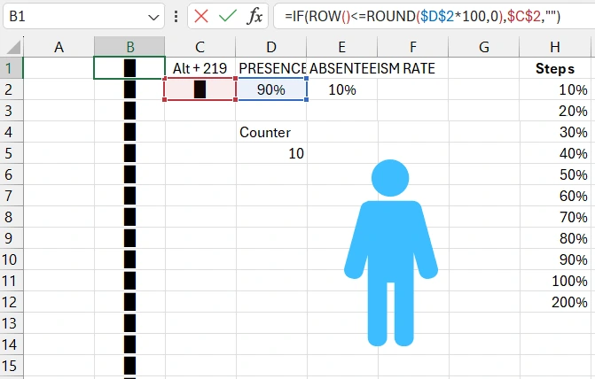595x379 pixels.
Task: Select the 200% step cell
Action: (x=554, y=302)
